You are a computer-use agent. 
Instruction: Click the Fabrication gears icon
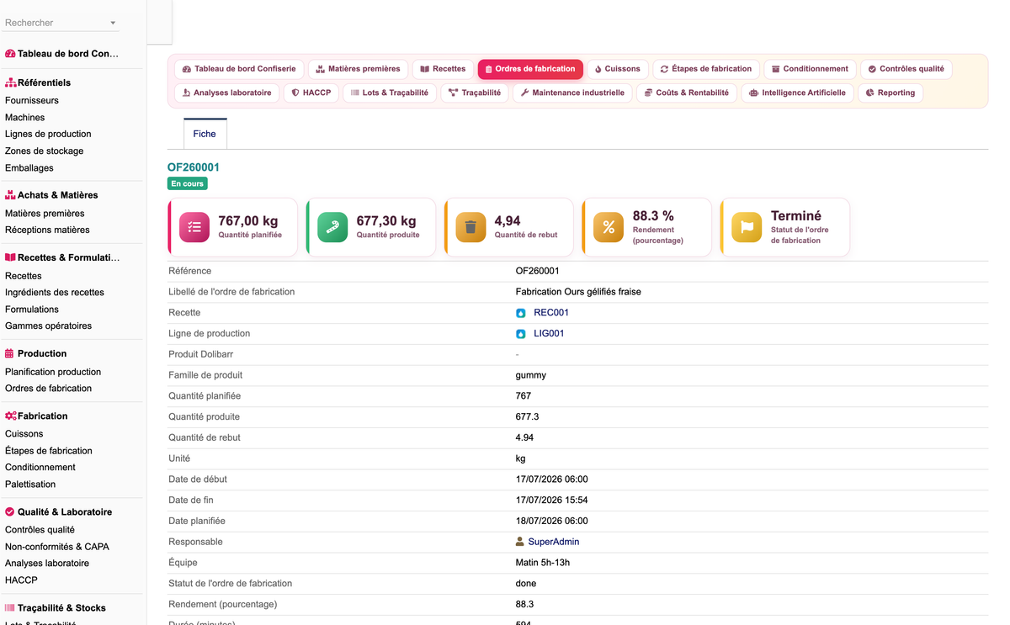10,416
